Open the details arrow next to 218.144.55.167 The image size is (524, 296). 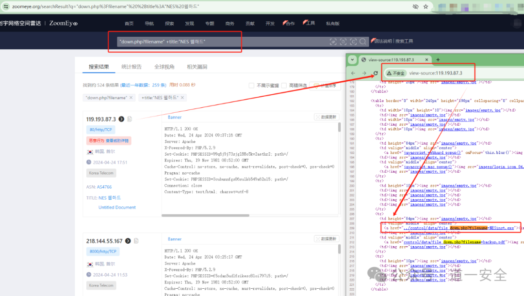pyautogui.click(x=128, y=241)
